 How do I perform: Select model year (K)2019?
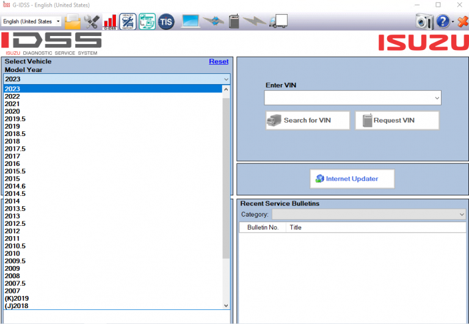point(113,298)
